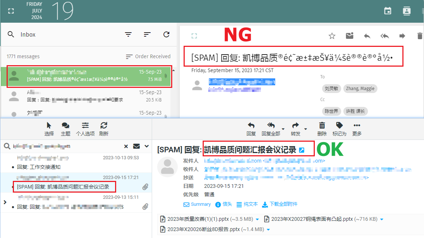The image size is (424, 238).
Task: Delete message using top trash icon
Action: [x=420, y=36]
